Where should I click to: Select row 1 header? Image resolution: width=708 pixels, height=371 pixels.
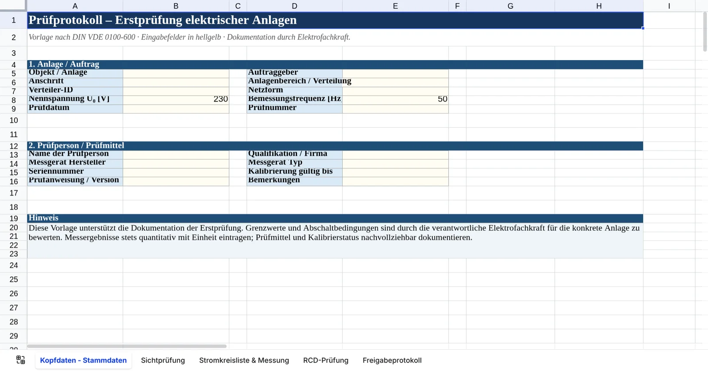[x=14, y=20]
